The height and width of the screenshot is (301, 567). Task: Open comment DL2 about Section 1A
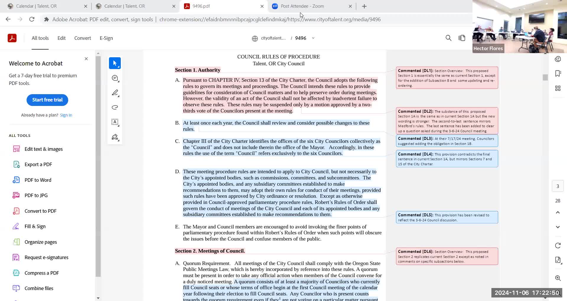point(447,121)
